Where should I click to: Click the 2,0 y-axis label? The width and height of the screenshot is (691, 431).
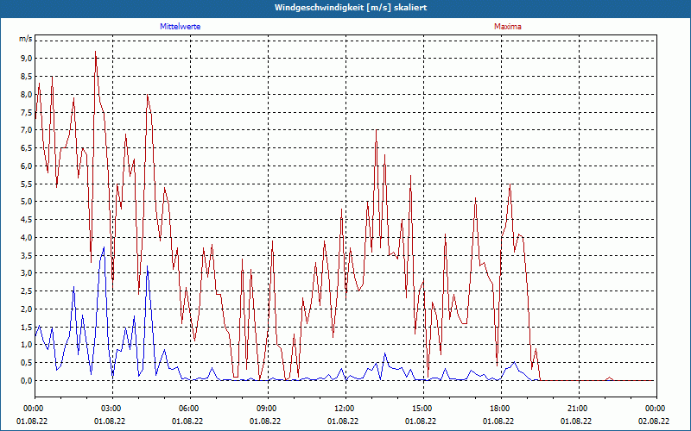click(26, 309)
